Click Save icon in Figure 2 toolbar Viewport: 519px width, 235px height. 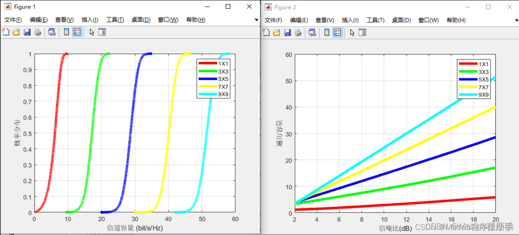pos(287,32)
